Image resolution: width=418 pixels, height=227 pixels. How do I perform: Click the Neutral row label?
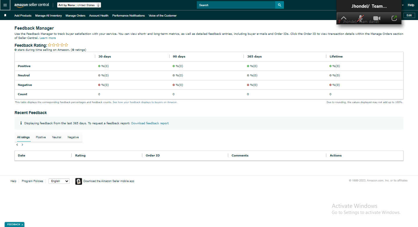[24, 75]
